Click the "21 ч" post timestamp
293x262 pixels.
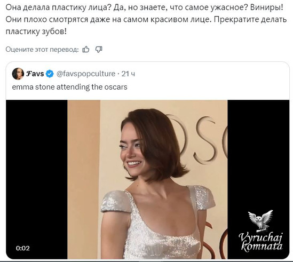pos(128,74)
